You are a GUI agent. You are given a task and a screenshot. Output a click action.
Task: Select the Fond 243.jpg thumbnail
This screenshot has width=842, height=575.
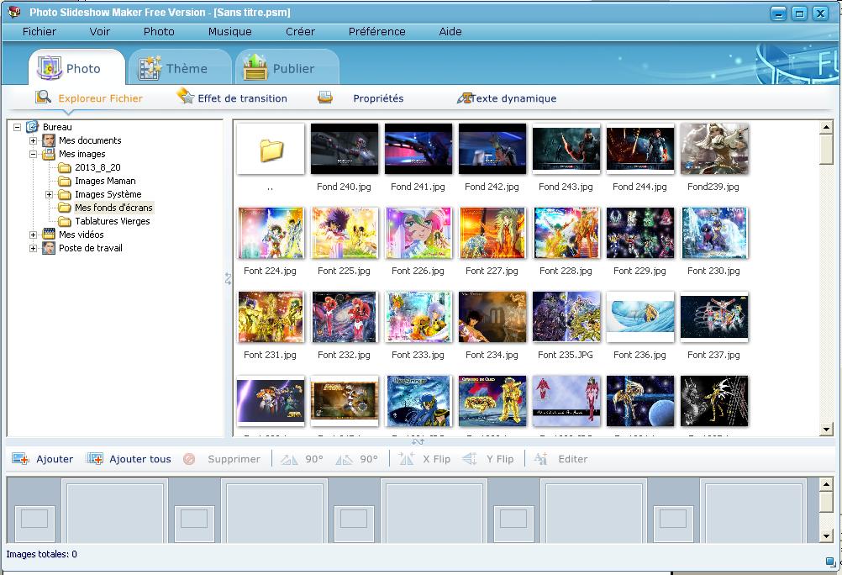click(566, 150)
